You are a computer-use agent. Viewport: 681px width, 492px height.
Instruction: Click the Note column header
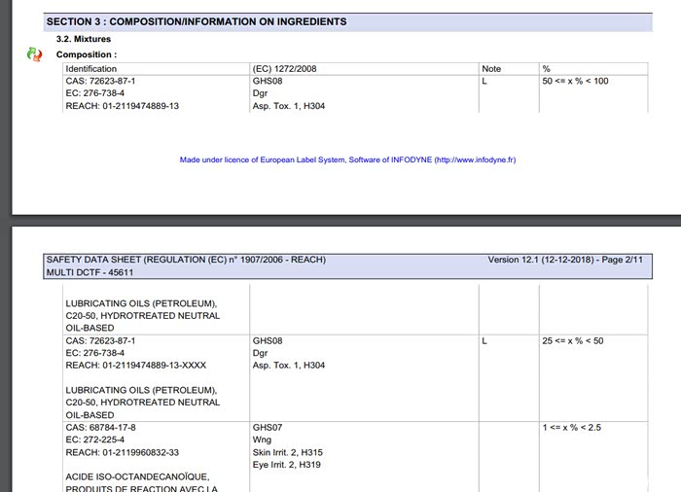491,69
